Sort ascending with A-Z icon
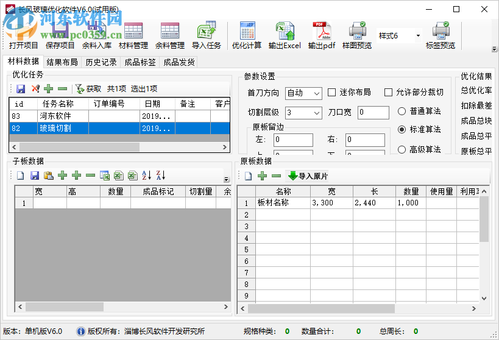The width and height of the screenshot is (499, 340). [146, 175]
